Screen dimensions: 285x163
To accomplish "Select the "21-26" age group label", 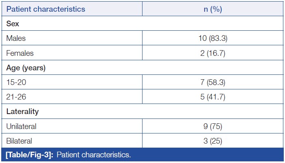I will tap(15, 97).
